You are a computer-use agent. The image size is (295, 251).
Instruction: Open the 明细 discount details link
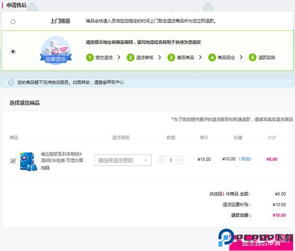pyautogui.click(x=245, y=159)
